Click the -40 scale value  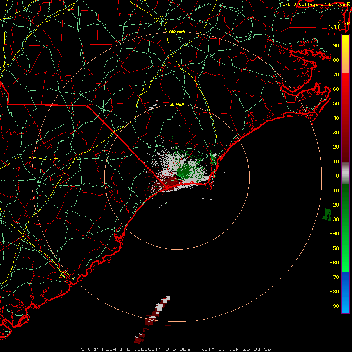[334, 234]
